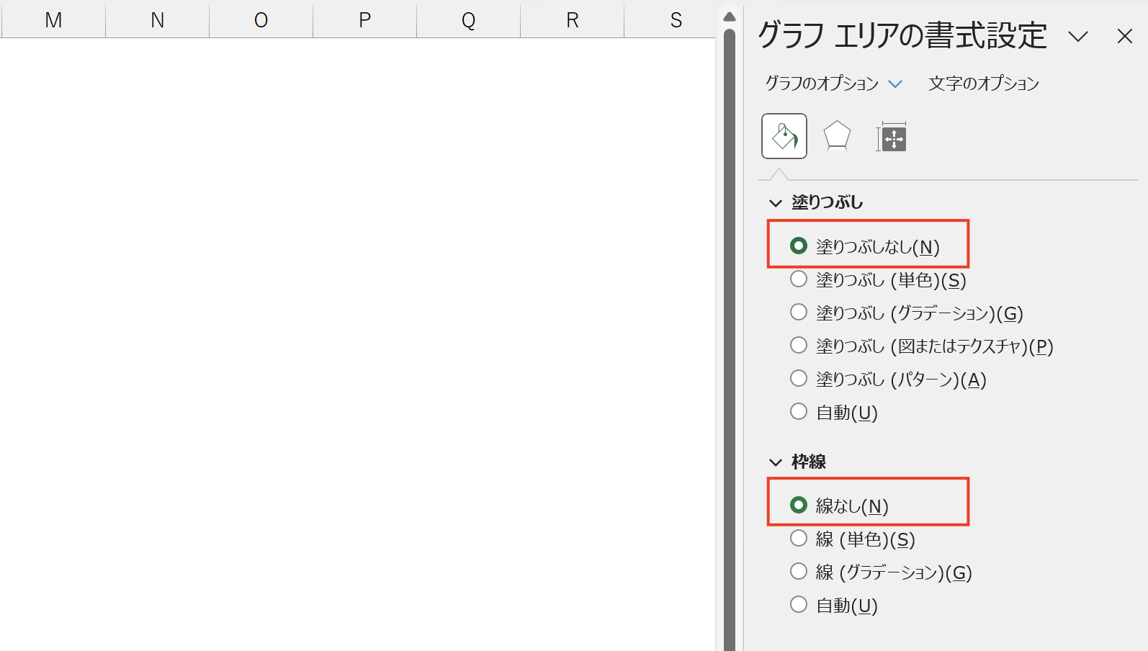Viewport: 1148px width, 651px height.
Task: Select 自動(U) under 塗りつぶし
Action: (833, 412)
